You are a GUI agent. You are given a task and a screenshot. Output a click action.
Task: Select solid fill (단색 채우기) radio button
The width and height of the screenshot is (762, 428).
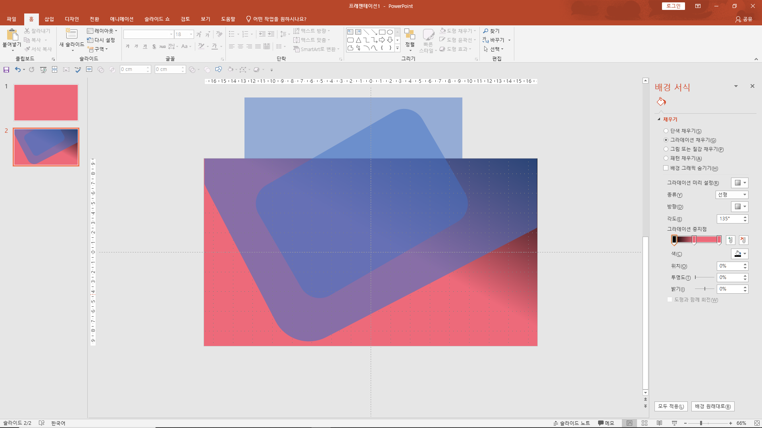coord(666,131)
